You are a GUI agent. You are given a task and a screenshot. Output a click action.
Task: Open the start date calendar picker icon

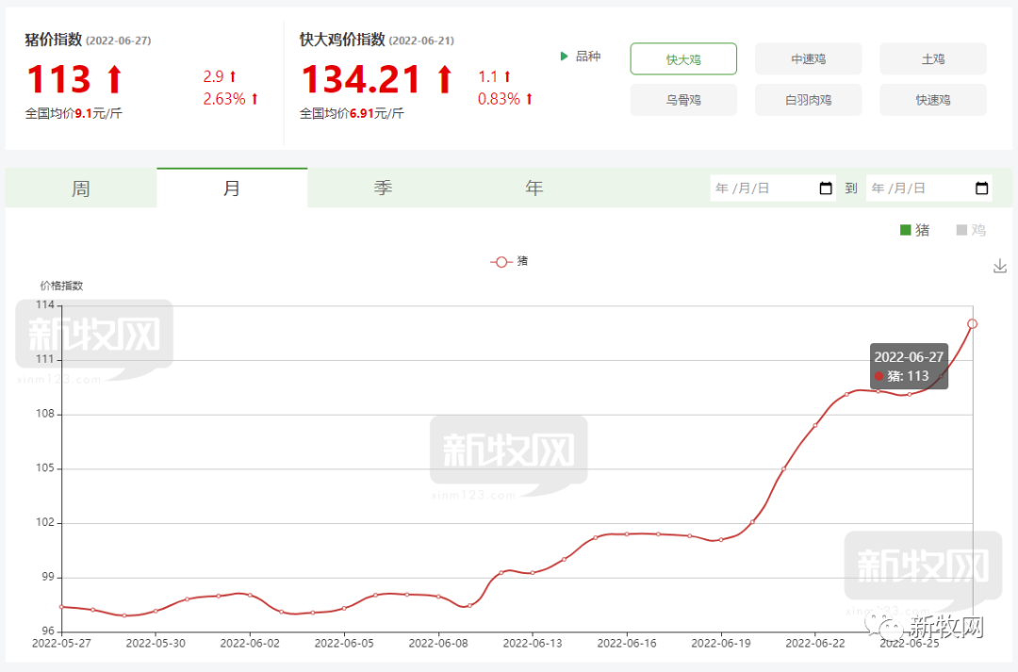pos(826,188)
